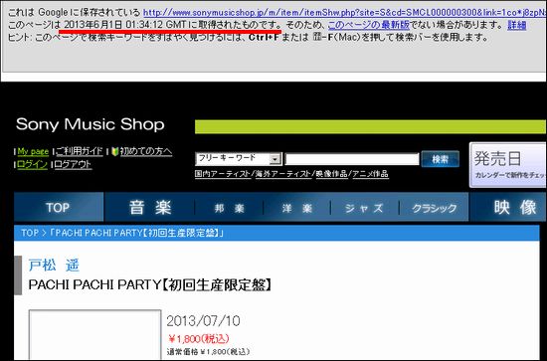Screen dimensions: 547x361
Task: Open the 映像作品 link
Action: pyautogui.click(x=331, y=174)
